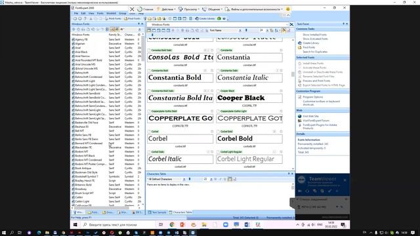The width and height of the screenshot is (420, 236).
Task: Open the Edit menu
Action: point(83,13)
